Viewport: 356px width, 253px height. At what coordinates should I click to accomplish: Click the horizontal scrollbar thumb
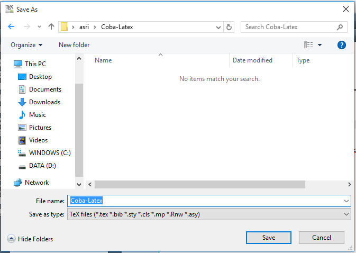200,184
